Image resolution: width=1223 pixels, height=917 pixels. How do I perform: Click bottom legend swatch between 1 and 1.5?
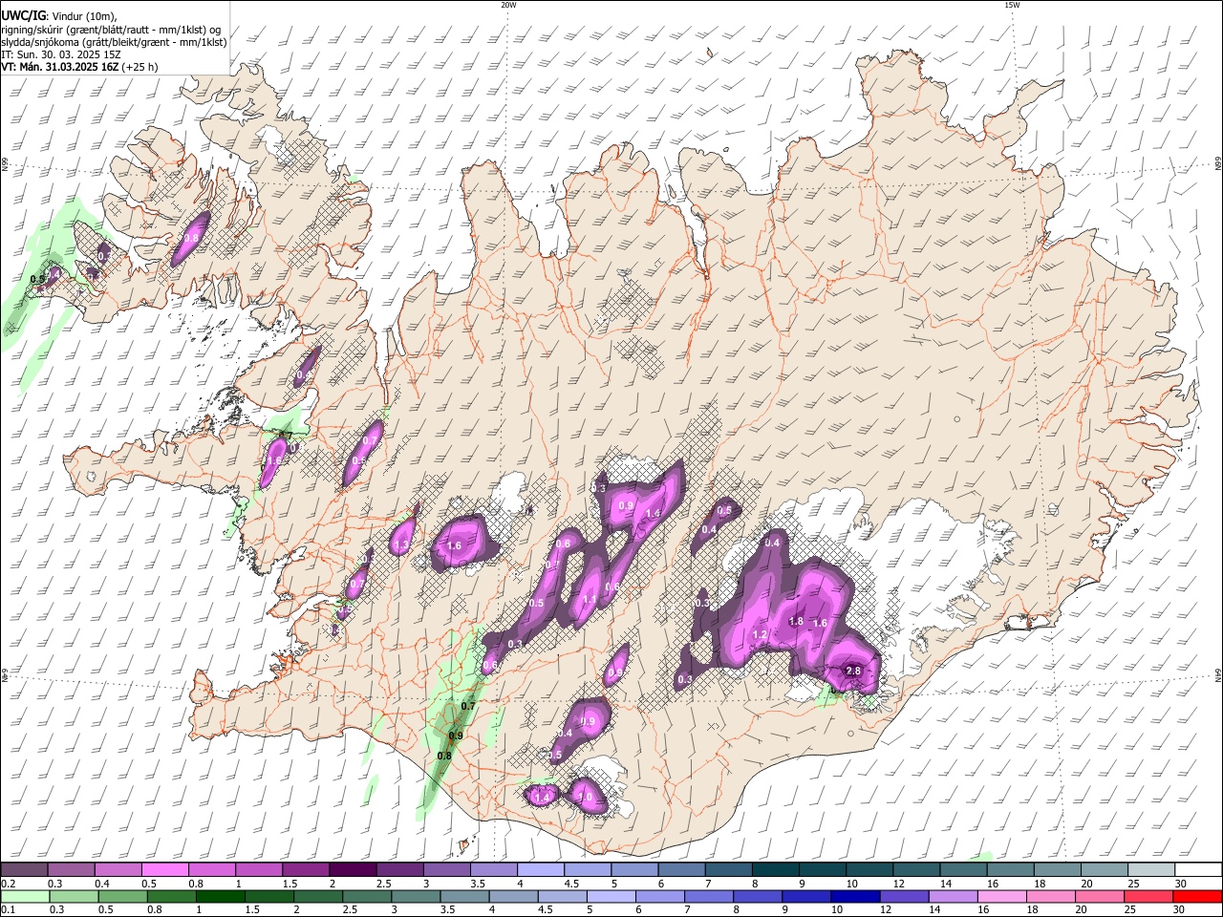pos(220,896)
